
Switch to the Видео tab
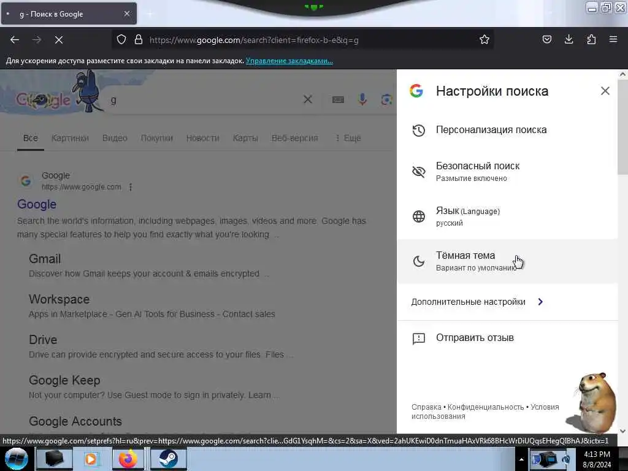(115, 138)
